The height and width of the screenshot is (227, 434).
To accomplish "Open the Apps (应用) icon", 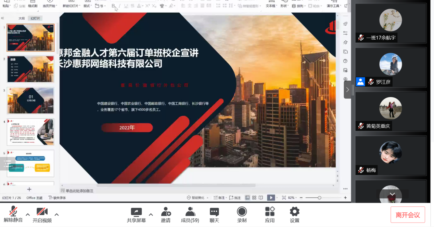I will coord(270,212).
